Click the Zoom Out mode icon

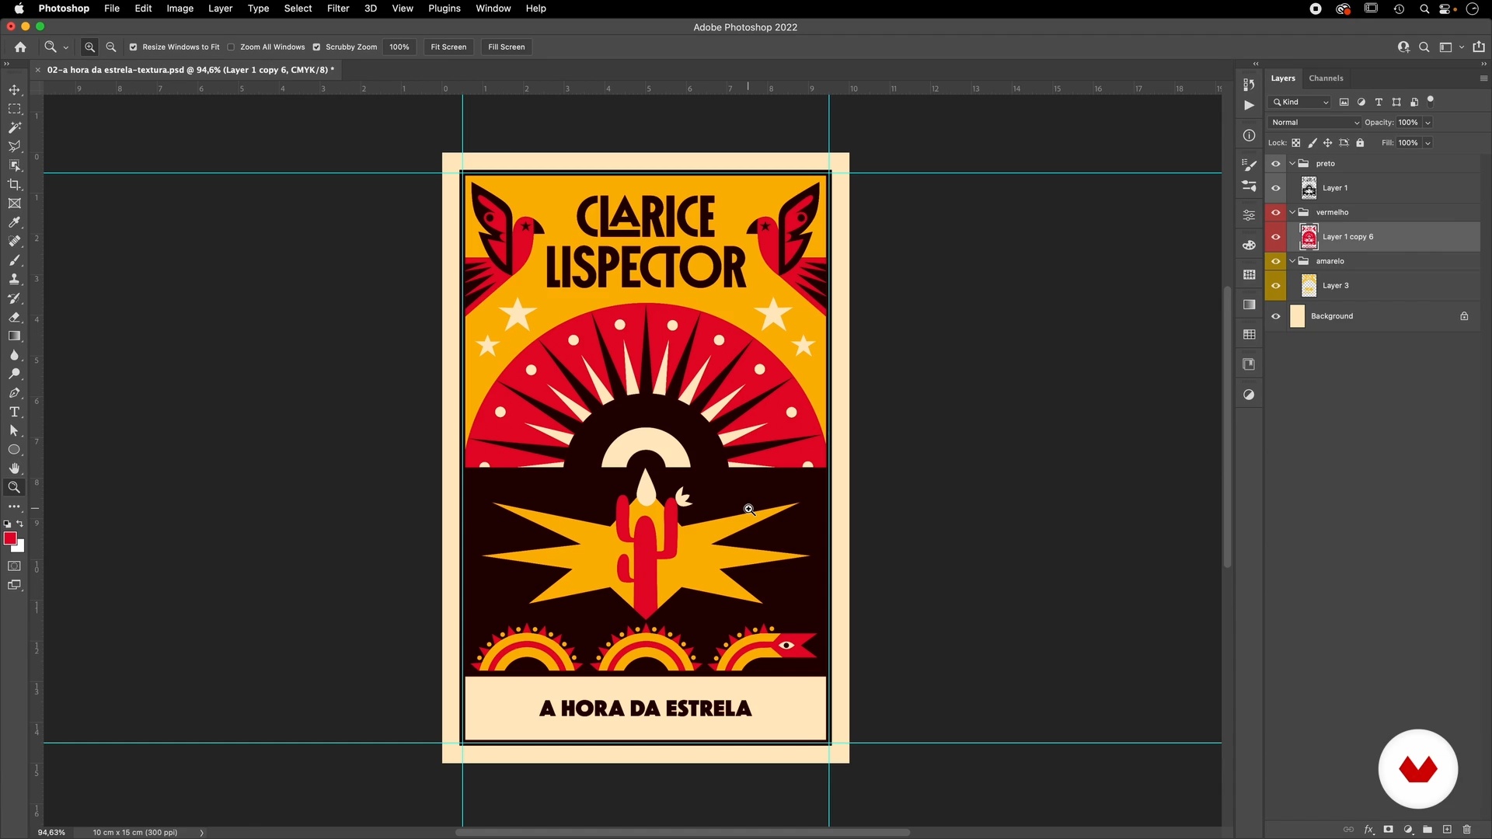click(111, 47)
